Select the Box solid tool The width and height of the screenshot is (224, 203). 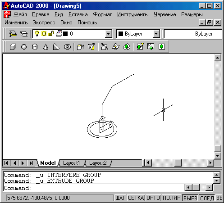(13, 47)
